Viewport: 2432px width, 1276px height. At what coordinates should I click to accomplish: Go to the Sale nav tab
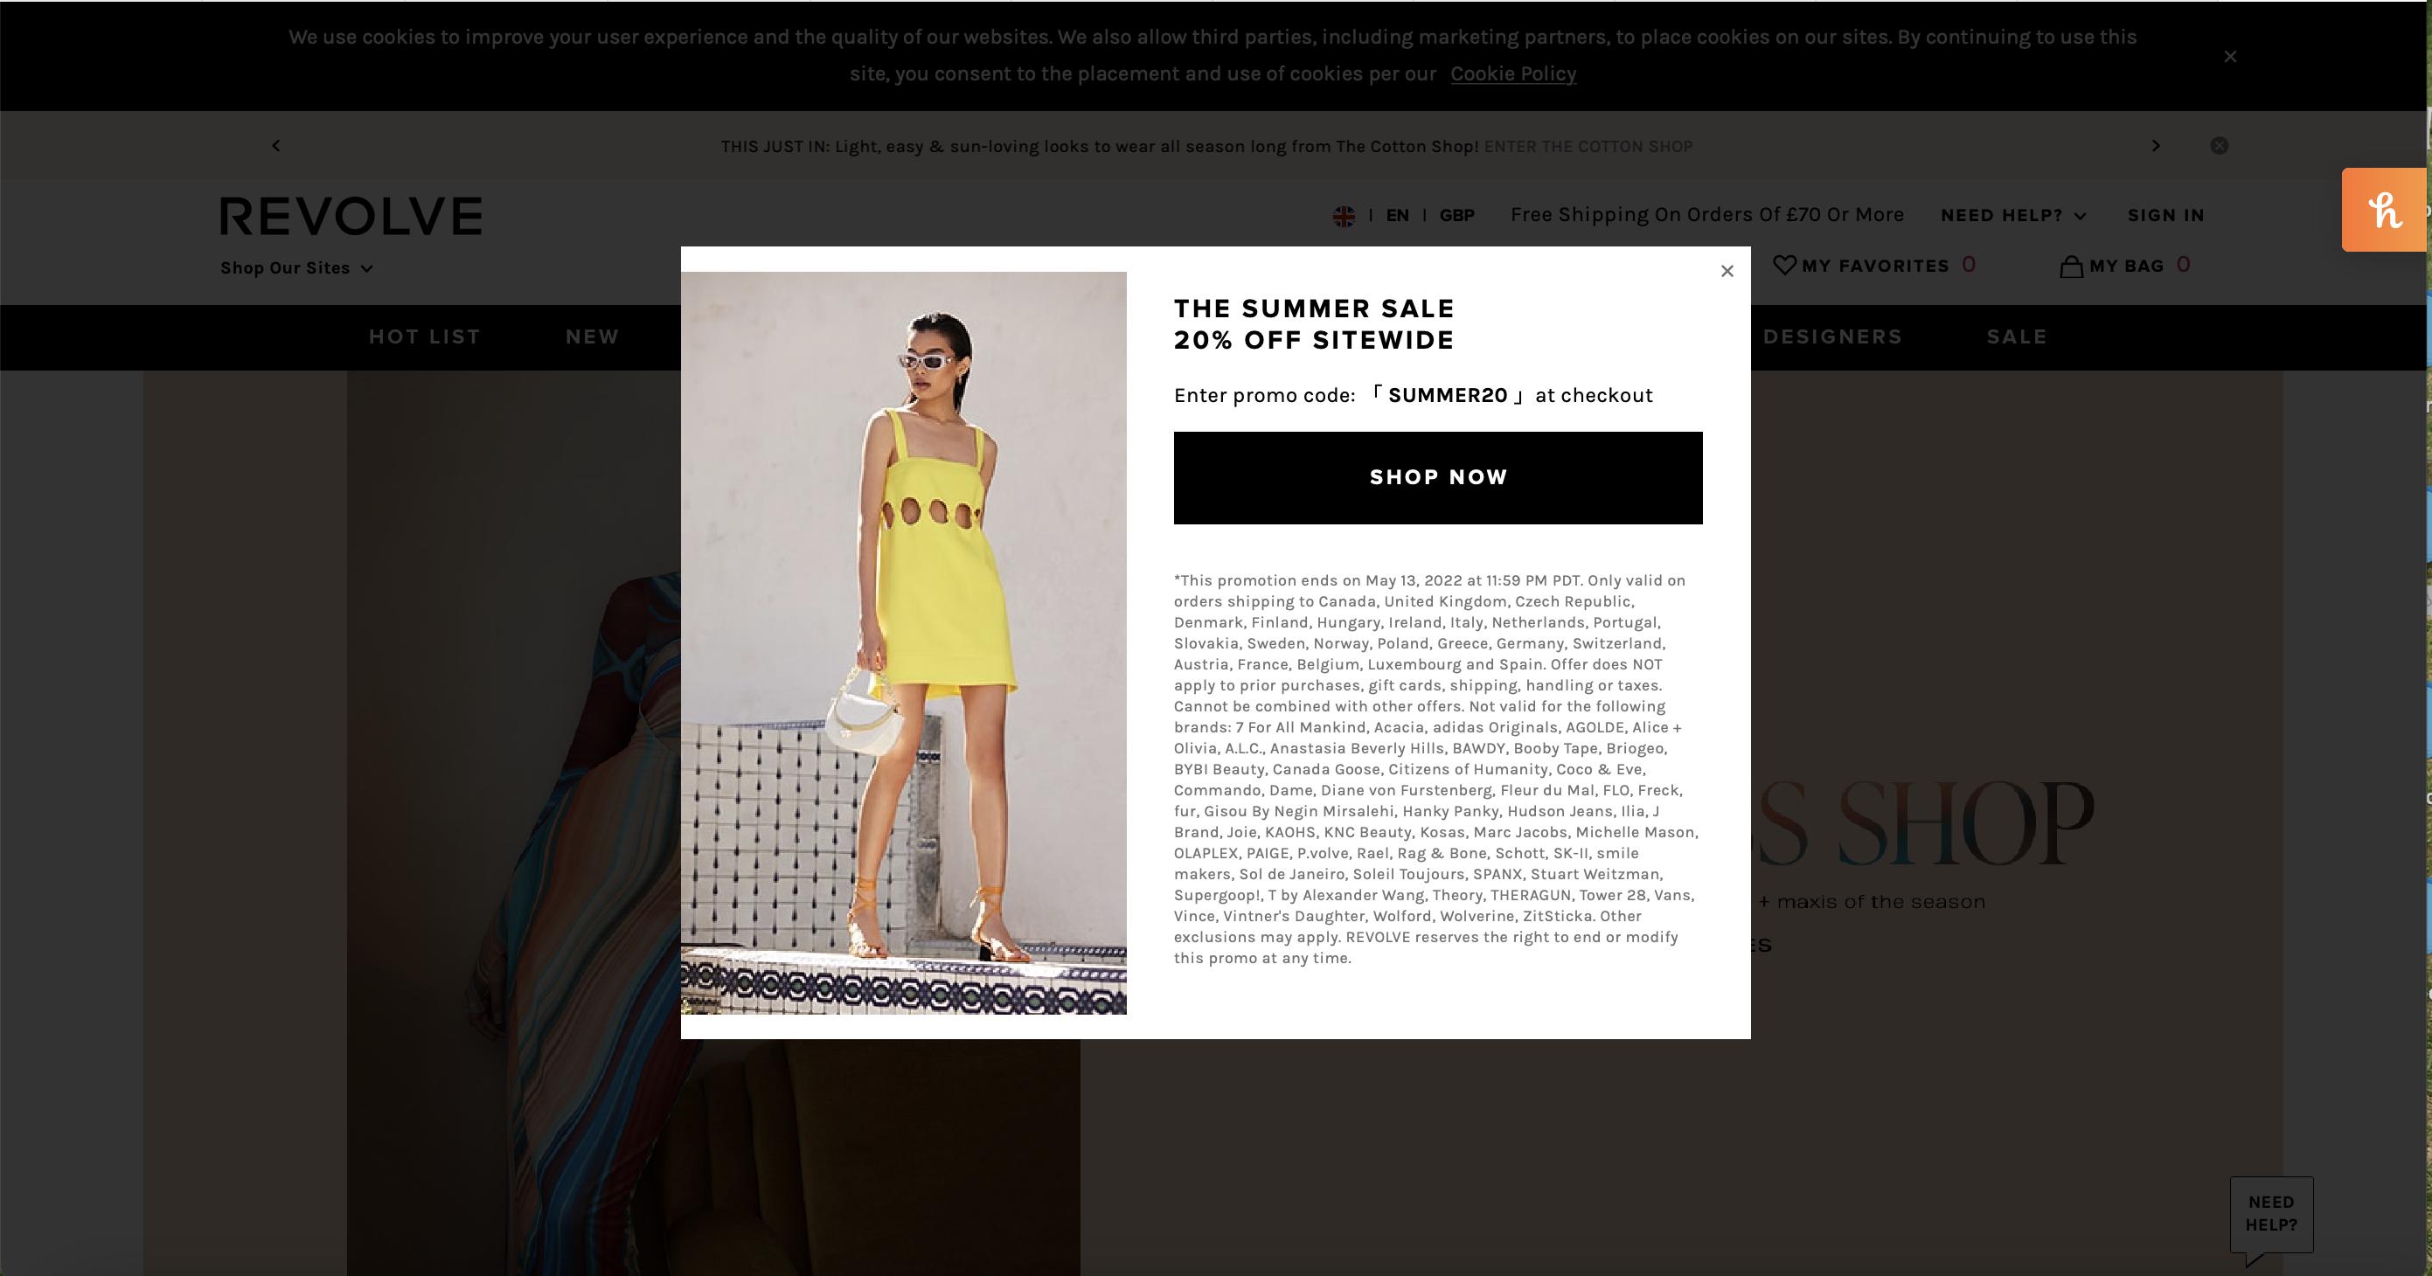tap(2017, 337)
